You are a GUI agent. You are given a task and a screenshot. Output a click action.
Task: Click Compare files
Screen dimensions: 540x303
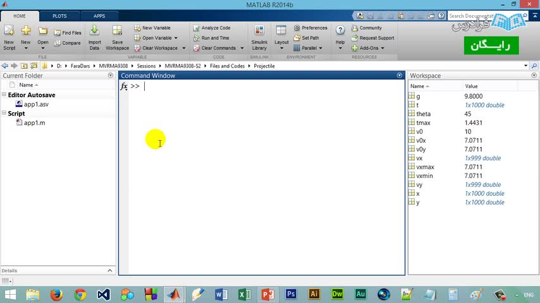click(x=68, y=43)
